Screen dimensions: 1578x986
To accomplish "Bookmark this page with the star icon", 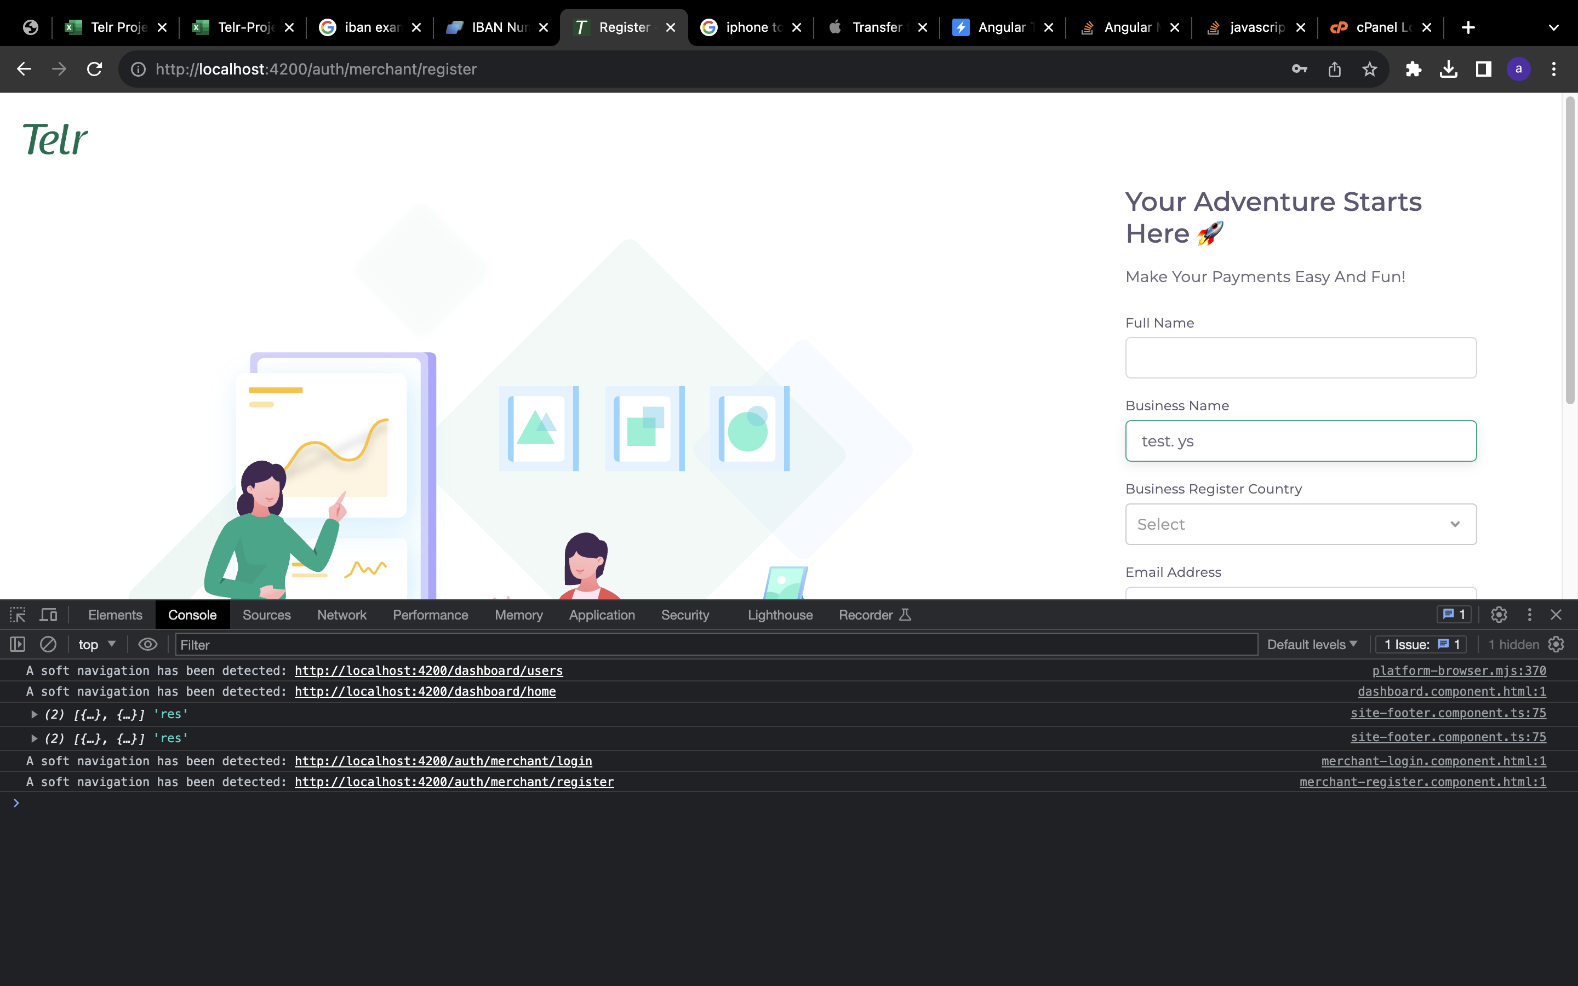I will coord(1369,69).
